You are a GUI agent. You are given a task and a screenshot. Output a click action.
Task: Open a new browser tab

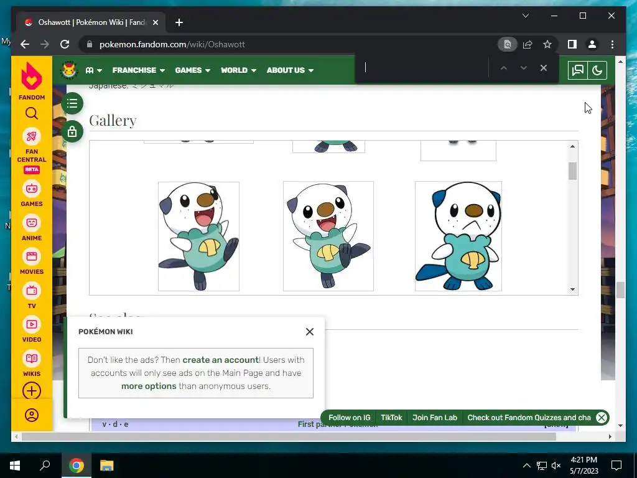pyautogui.click(x=179, y=22)
